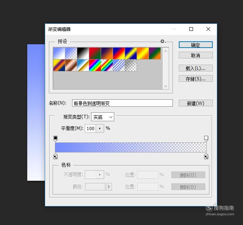The image size is (243, 225).
Task: Click the color stop 删除(D) delete button
Action: coord(188,187)
